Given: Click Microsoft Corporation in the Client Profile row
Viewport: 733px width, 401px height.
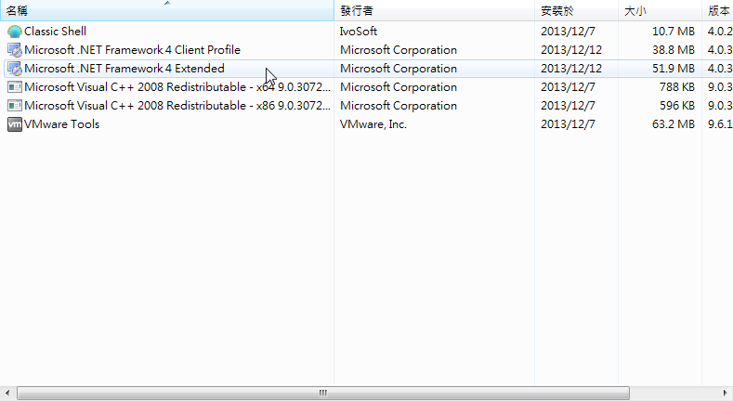Looking at the screenshot, I should (399, 50).
